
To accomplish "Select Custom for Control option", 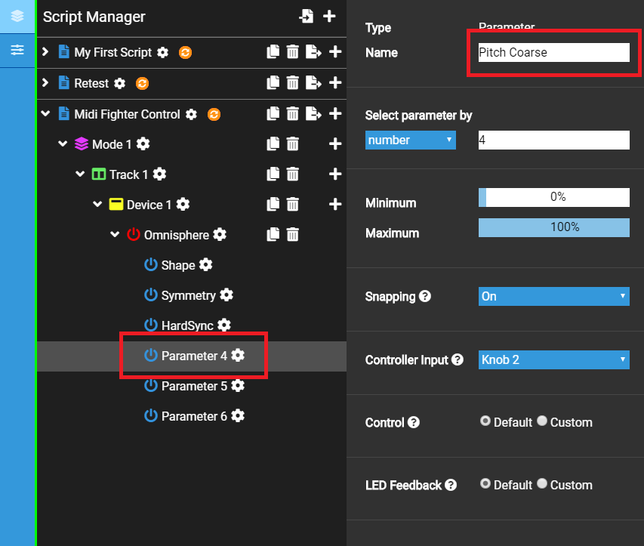I will 542,421.
